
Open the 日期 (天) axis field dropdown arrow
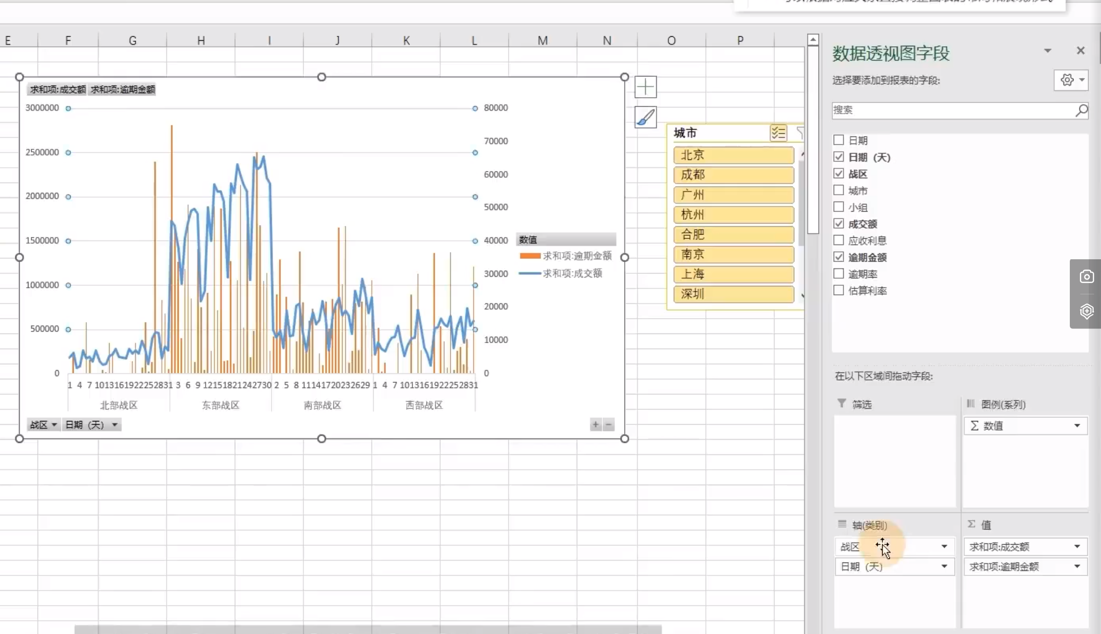coord(944,567)
